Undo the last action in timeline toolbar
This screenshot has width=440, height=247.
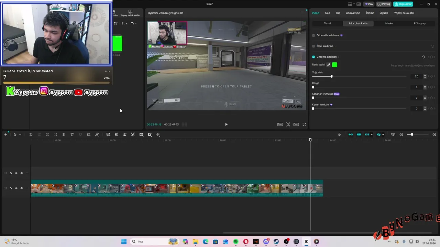(31, 134)
